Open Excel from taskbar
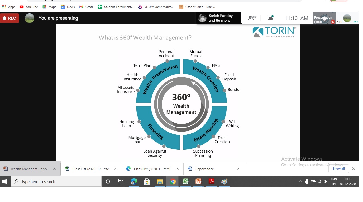 (x=186, y=181)
